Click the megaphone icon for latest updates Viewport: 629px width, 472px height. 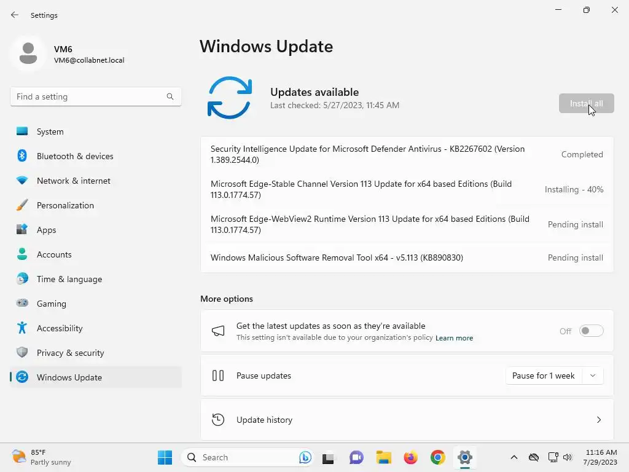click(x=218, y=331)
